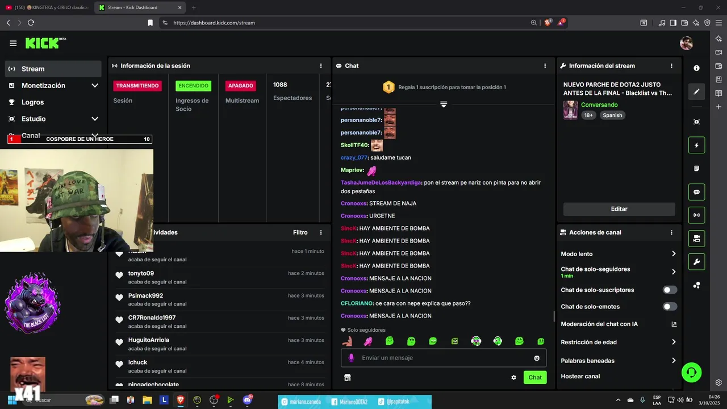Viewport: 727px width, 409px height.
Task: Click Moderación del chat con IA
Action: (x=599, y=324)
